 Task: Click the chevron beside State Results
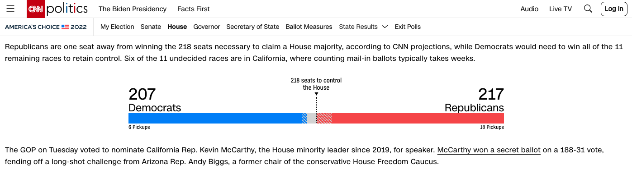(385, 27)
